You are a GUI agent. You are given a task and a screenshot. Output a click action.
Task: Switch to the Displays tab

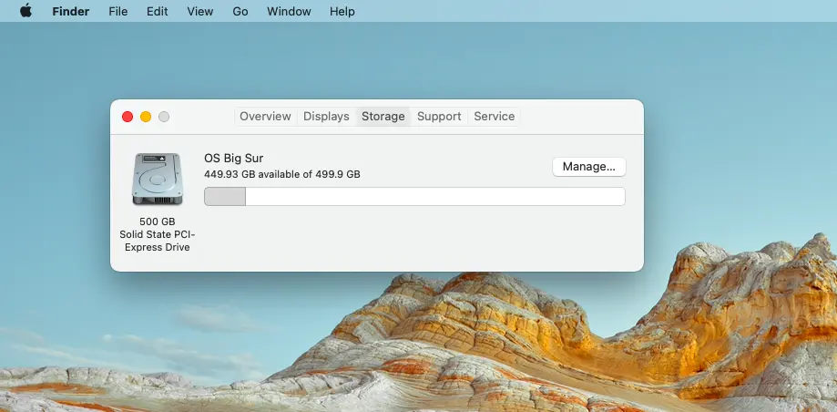326,117
